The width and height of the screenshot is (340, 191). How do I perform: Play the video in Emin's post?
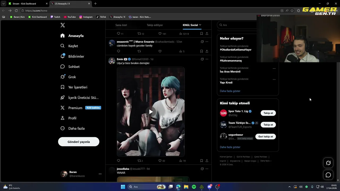pos(151,112)
